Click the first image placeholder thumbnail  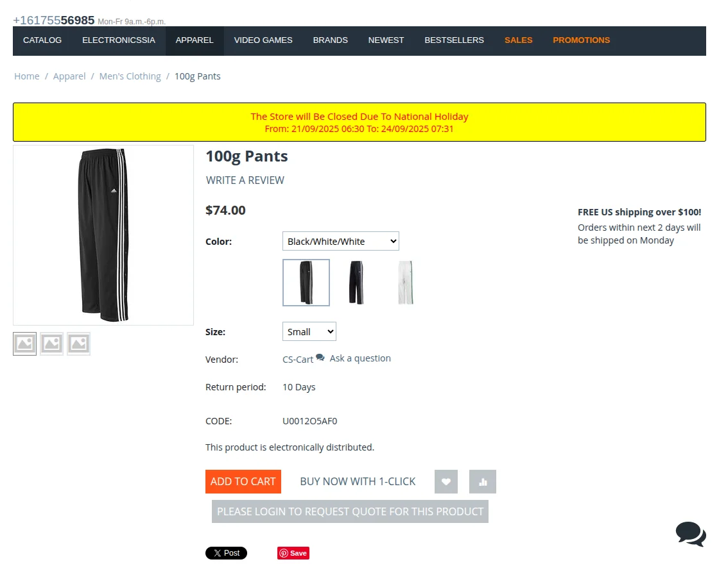coord(24,344)
